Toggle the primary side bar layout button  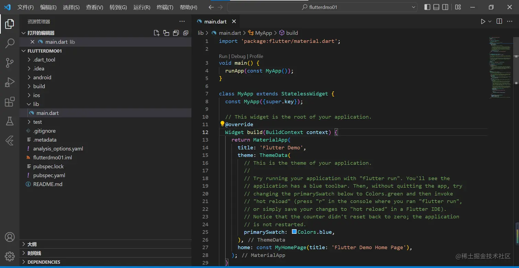click(x=427, y=7)
